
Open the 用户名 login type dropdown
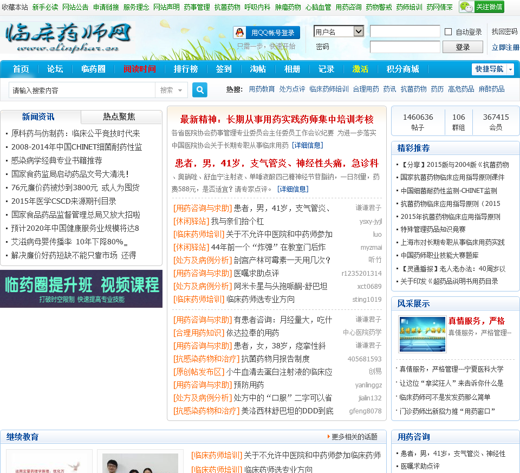[x=338, y=31]
